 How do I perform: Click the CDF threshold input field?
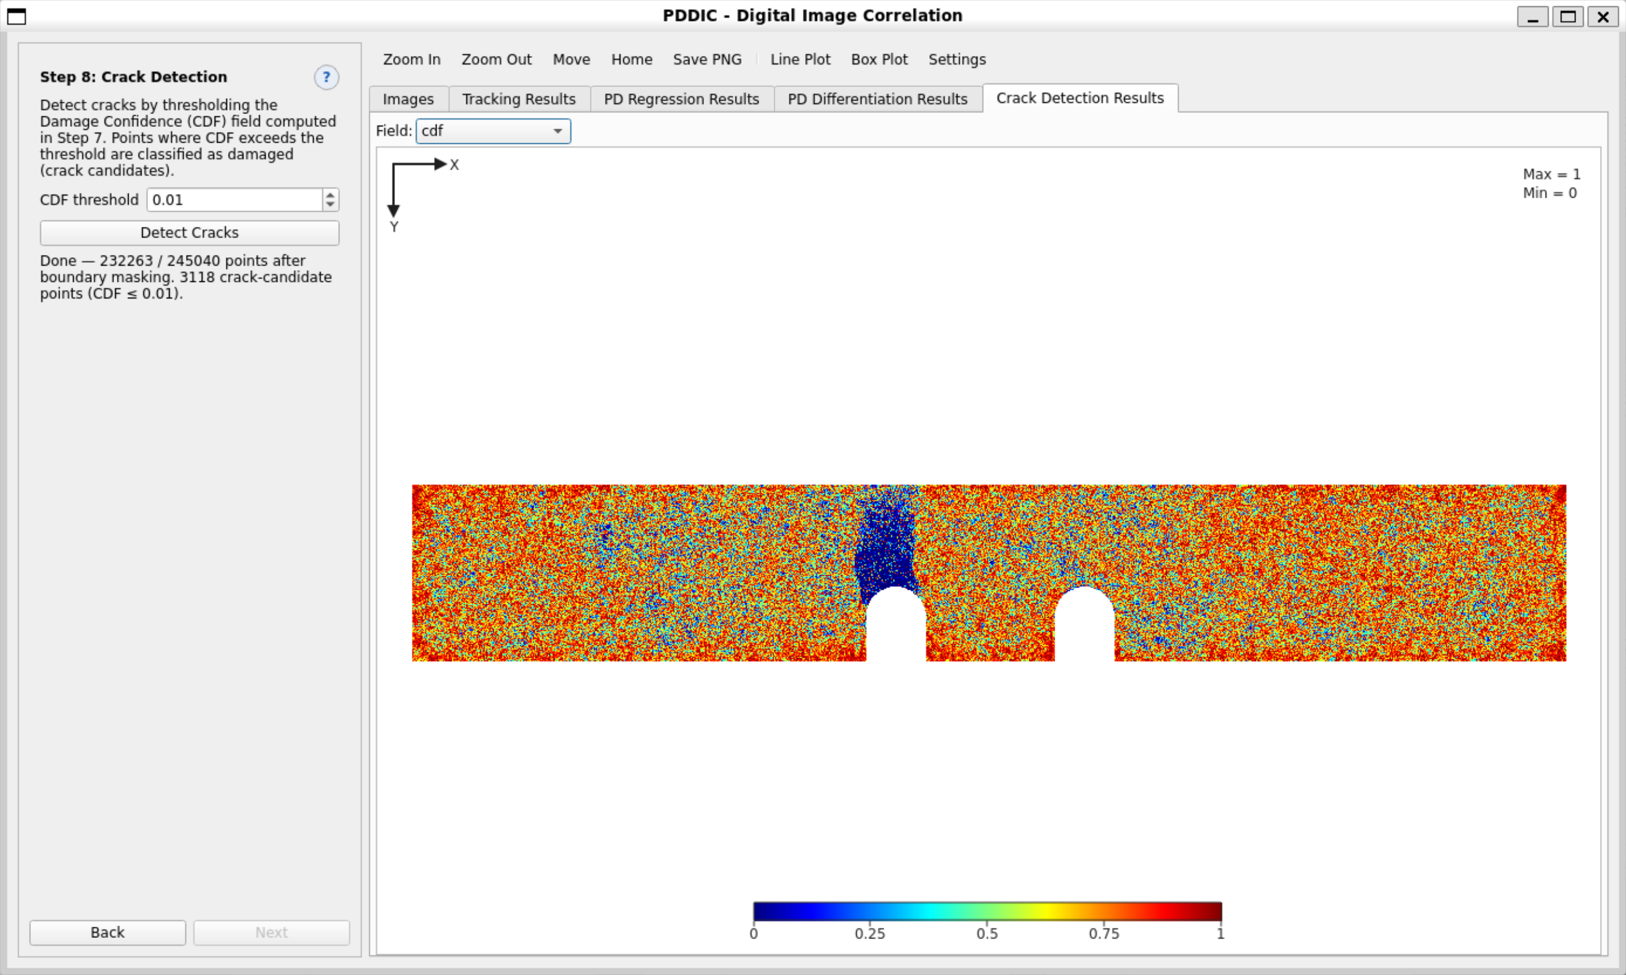click(235, 200)
